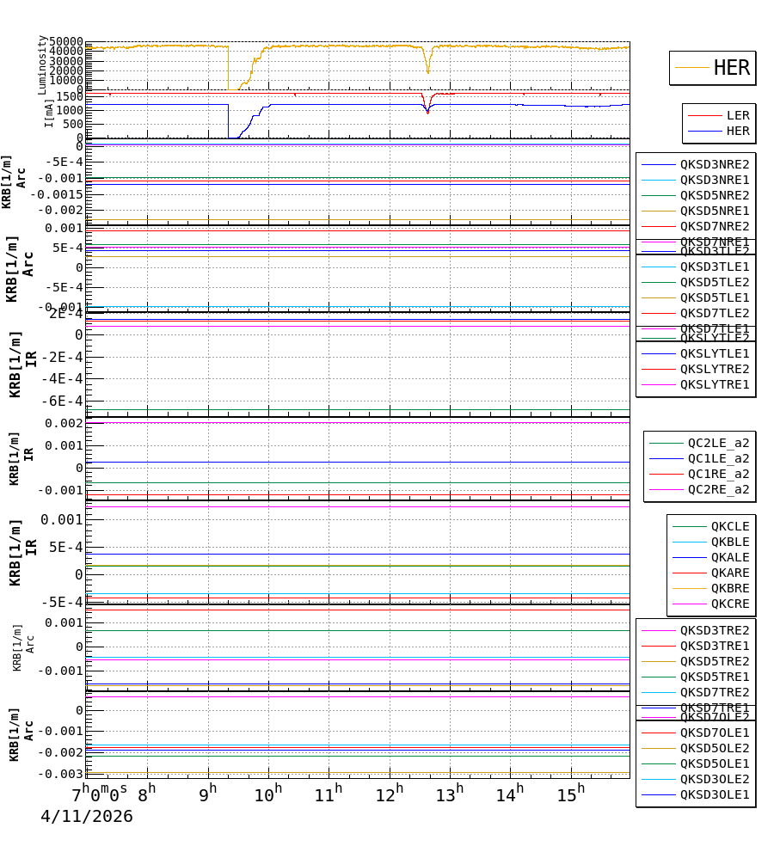Screen dimensions: 774x846
Task: Click the HER luminosity legend entry
Action: (x=712, y=68)
